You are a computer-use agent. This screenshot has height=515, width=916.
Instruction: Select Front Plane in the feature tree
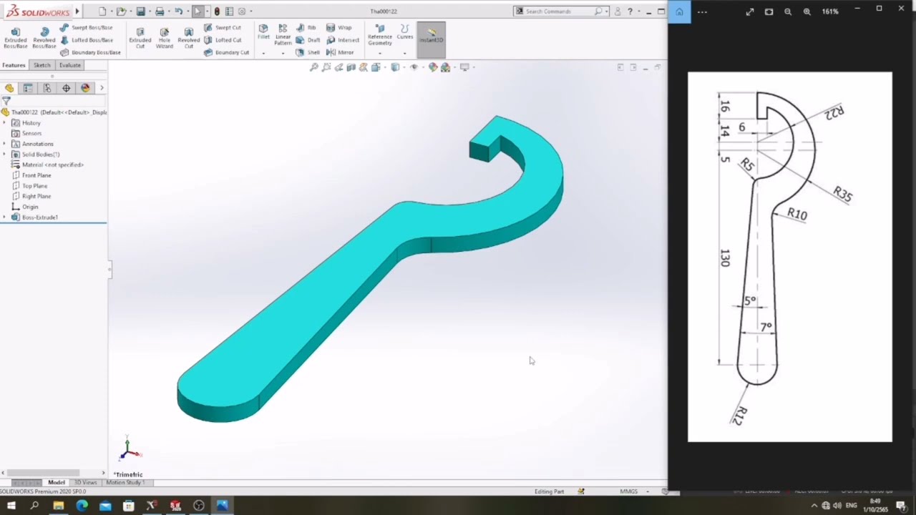pyautogui.click(x=31, y=175)
